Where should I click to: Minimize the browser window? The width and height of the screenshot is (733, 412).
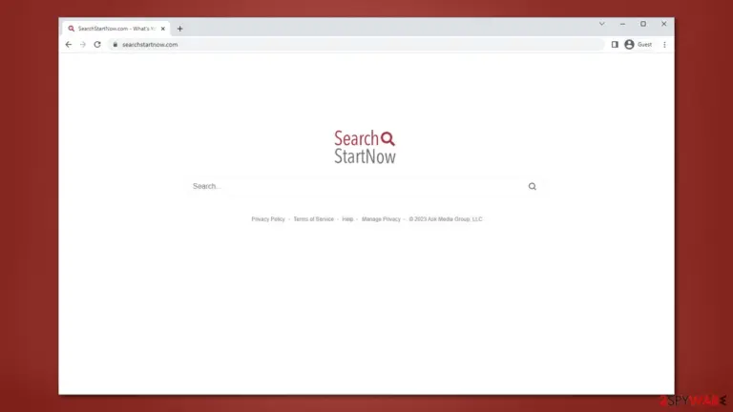click(x=622, y=24)
